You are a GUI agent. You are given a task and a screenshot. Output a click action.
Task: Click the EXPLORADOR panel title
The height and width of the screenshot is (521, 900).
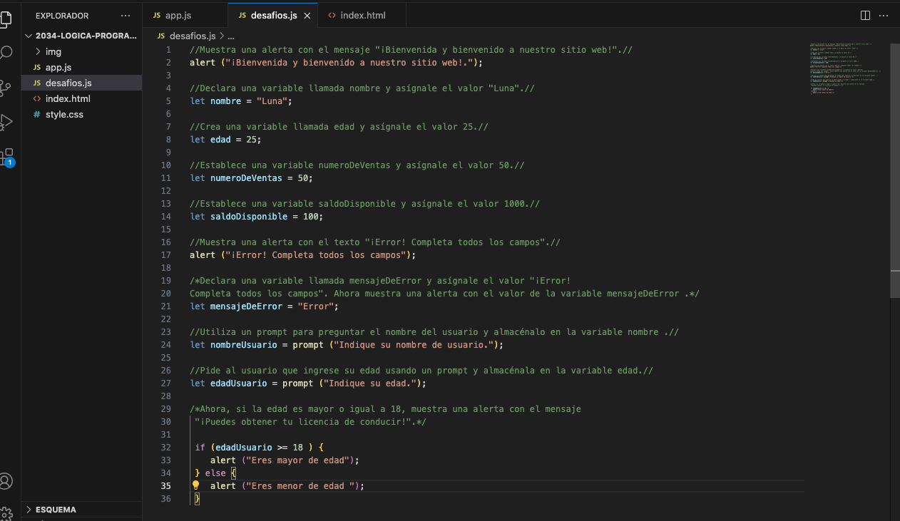point(62,15)
